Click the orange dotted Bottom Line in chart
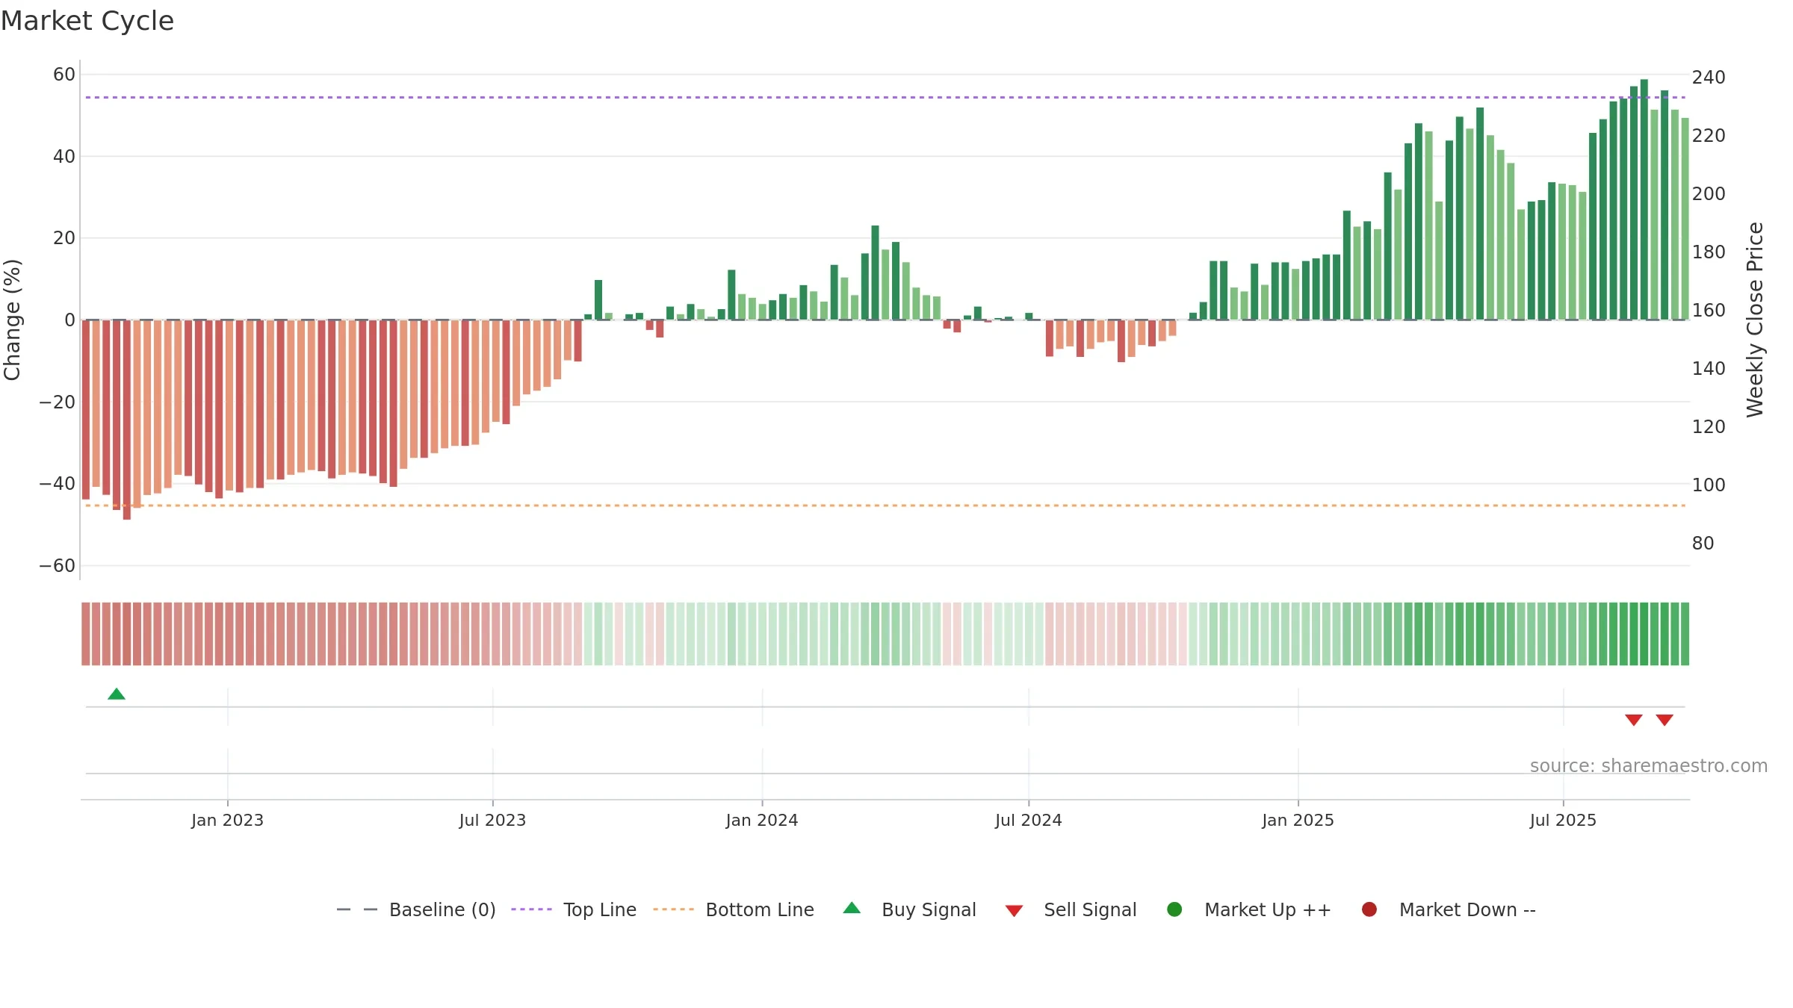 885,505
